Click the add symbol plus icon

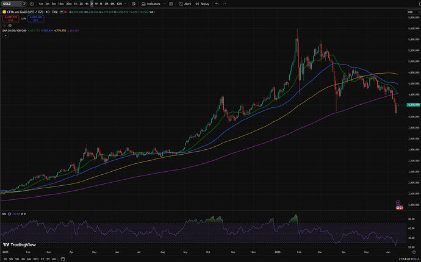[x=32, y=4]
